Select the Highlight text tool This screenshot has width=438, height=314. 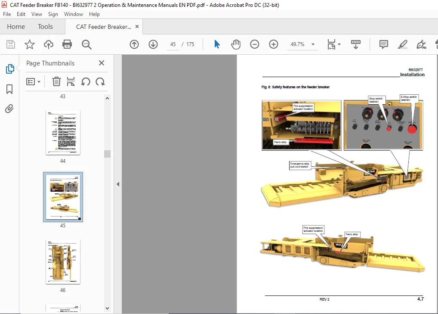pos(403,44)
